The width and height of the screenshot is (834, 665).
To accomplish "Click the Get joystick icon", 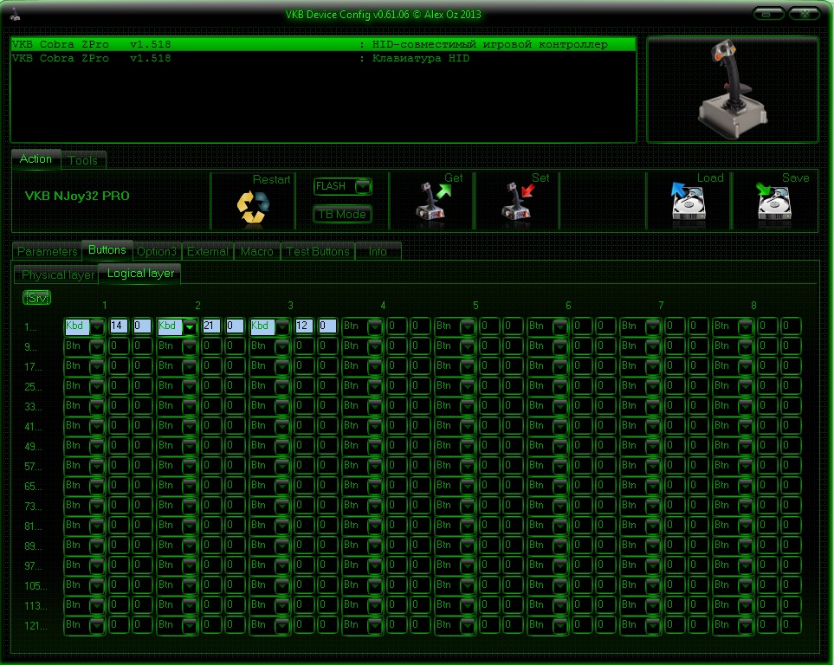I will (x=432, y=201).
